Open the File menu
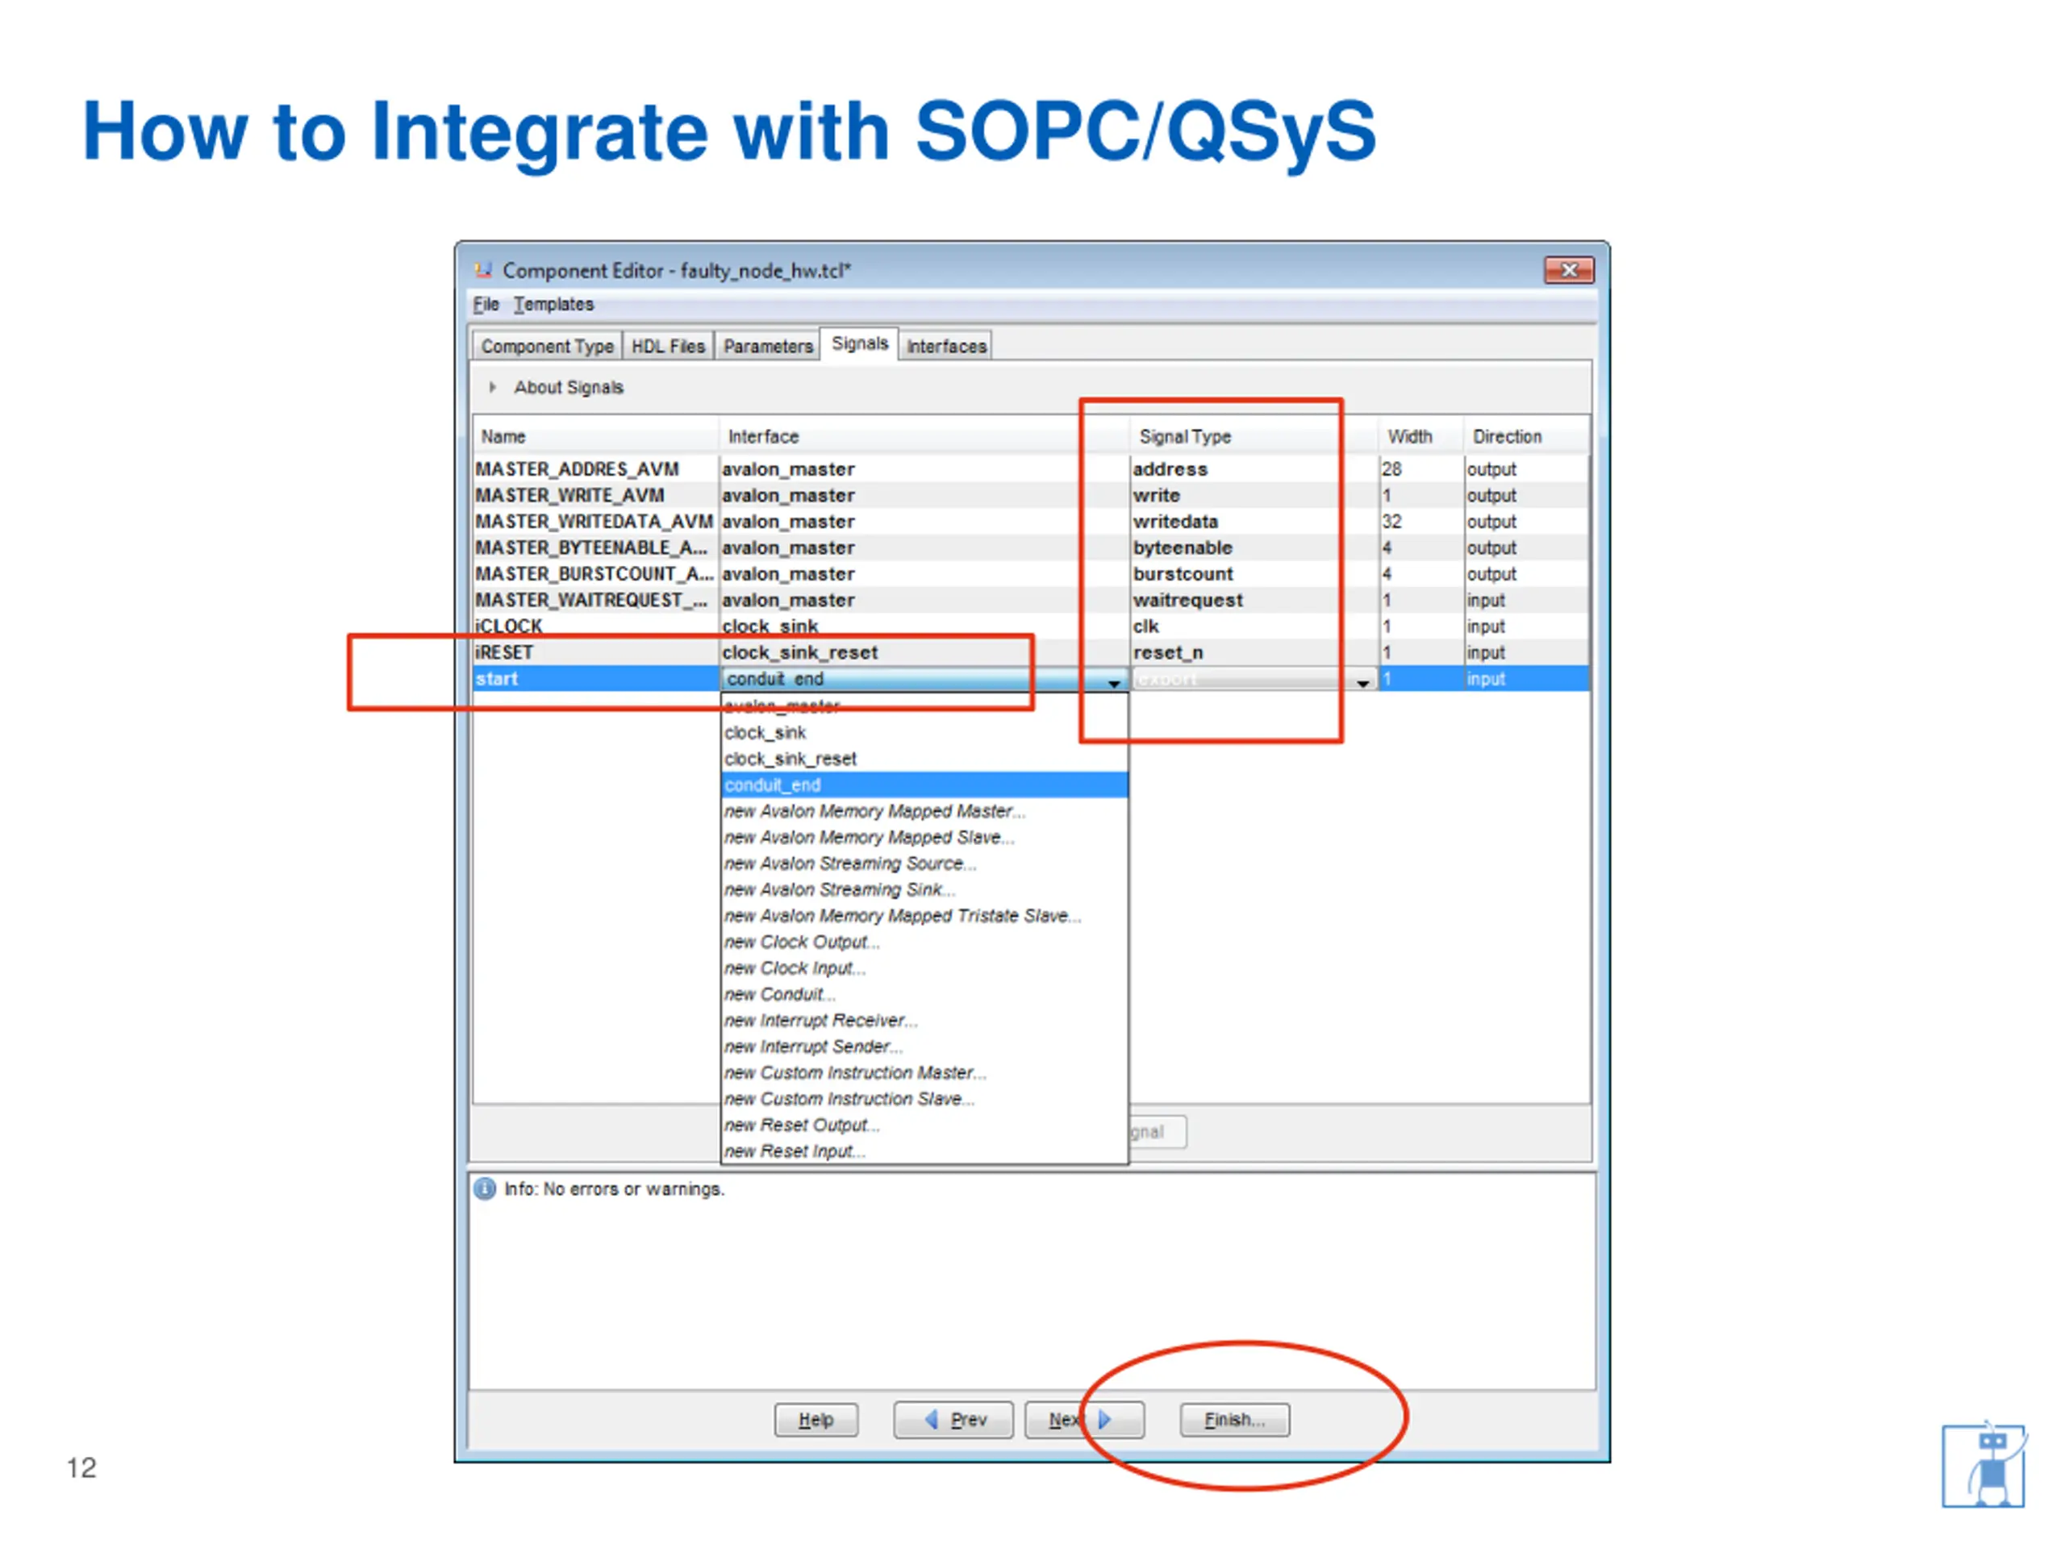The width and height of the screenshot is (2065, 1548). (x=486, y=304)
